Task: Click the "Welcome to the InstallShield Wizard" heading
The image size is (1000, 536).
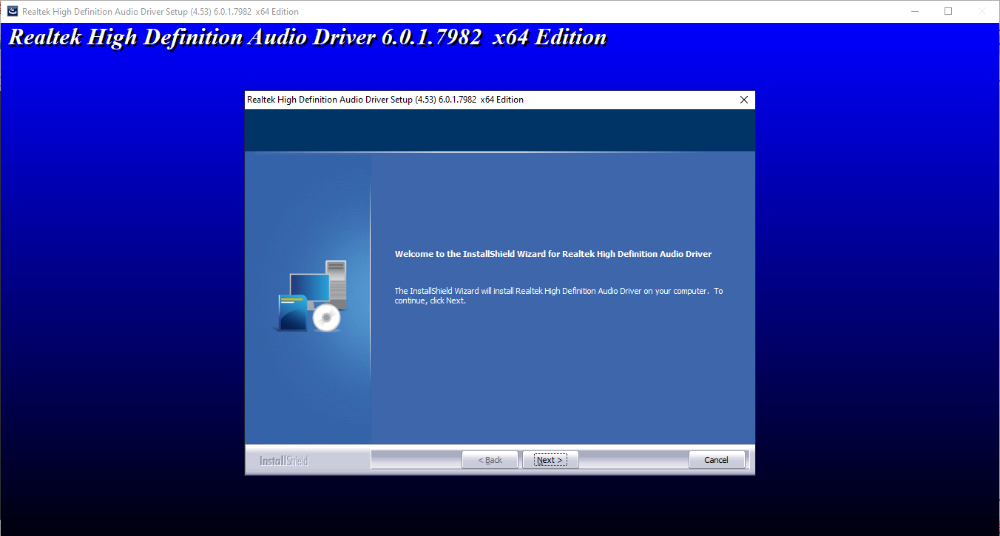Action: tap(553, 254)
